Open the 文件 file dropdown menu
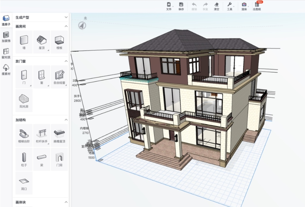 (169, 6)
